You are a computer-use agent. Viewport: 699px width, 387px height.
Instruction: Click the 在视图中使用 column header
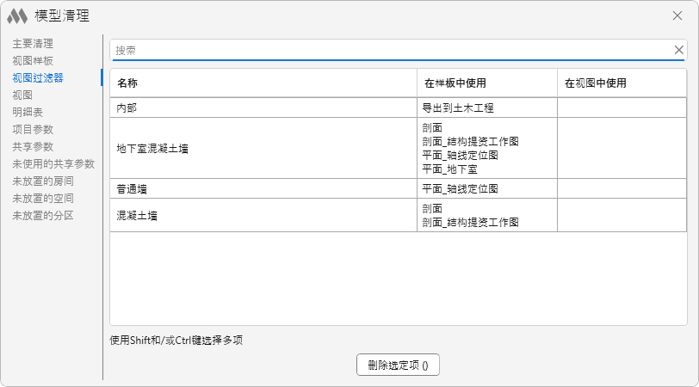point(595,83)
